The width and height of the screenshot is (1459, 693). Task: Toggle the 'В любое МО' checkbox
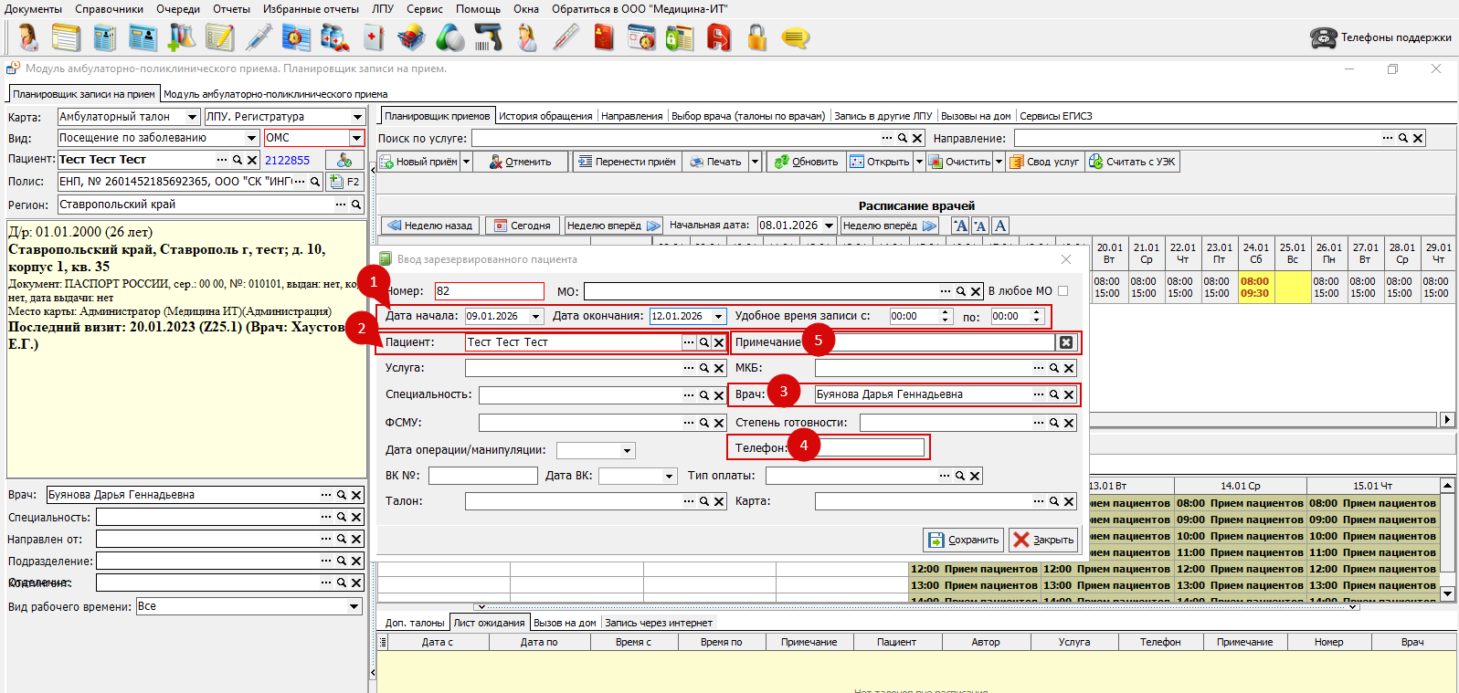coord(1063,291)
